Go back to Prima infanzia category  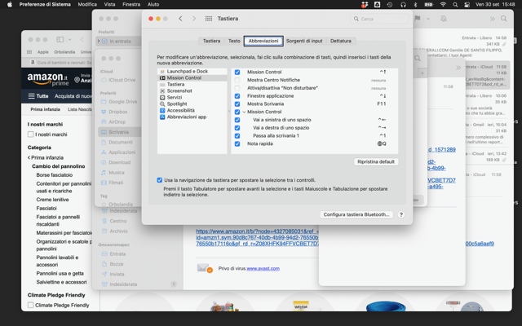46,157
